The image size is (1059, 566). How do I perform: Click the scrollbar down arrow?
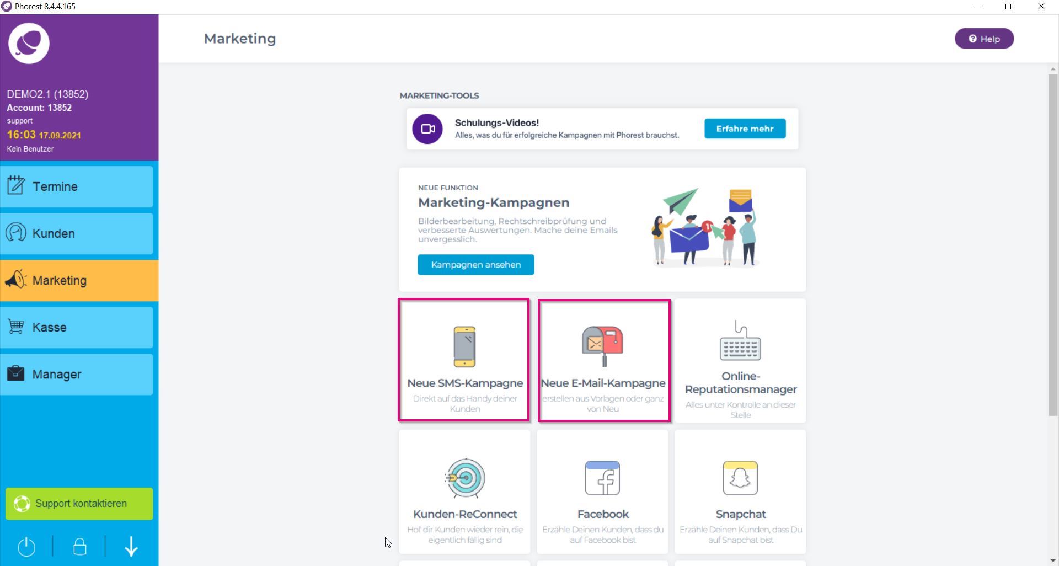[x=1053, y=560]
